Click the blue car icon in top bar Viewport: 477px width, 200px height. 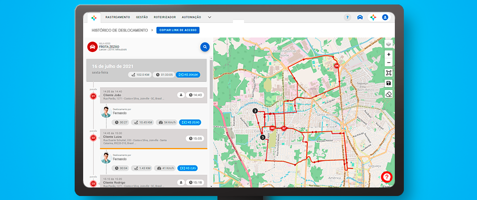360,17
